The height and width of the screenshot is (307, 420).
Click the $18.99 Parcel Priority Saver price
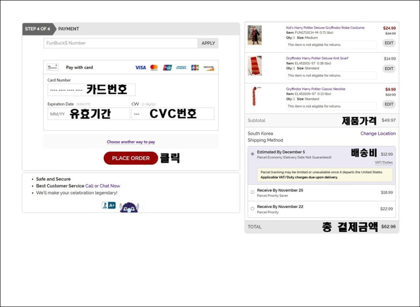(387, 192)
